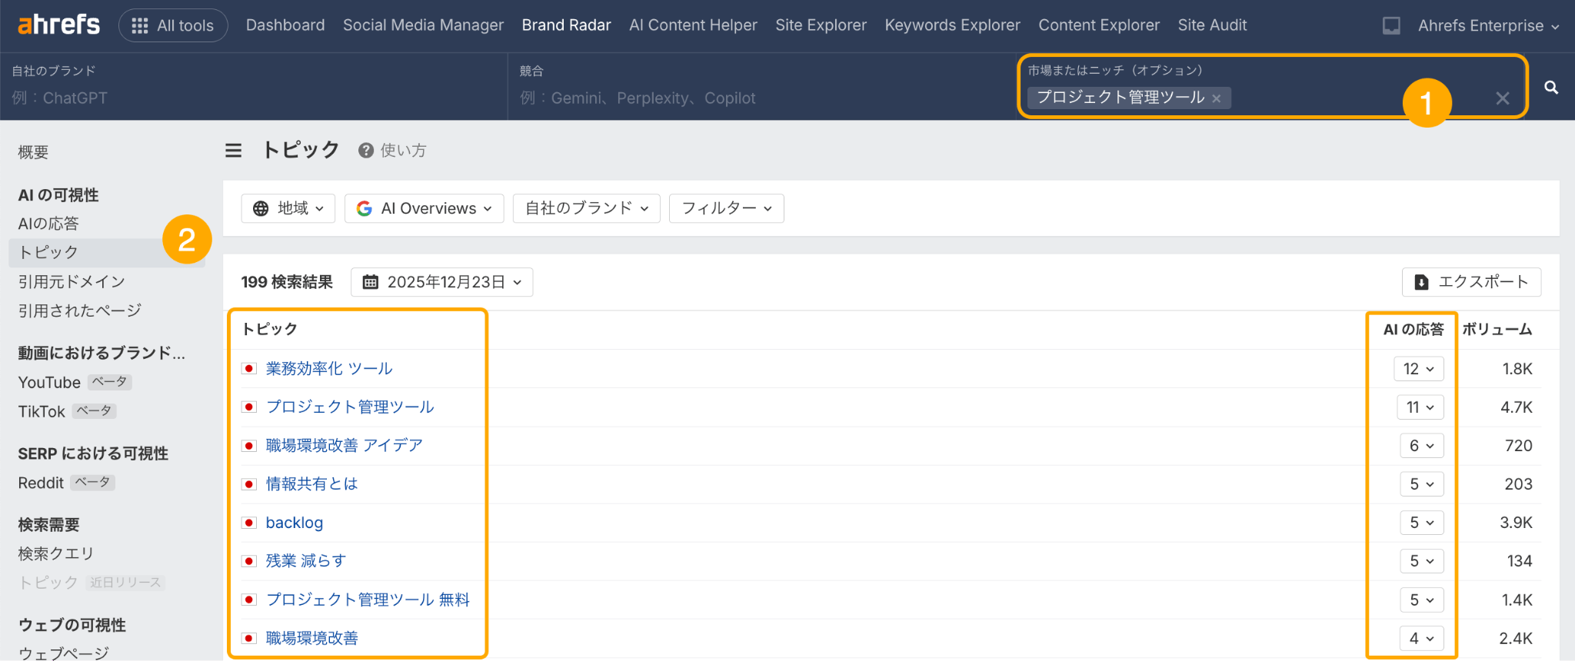Toggle the sidebar with the hamburger icon
1575x661 pixels.
tap(233, 151)
